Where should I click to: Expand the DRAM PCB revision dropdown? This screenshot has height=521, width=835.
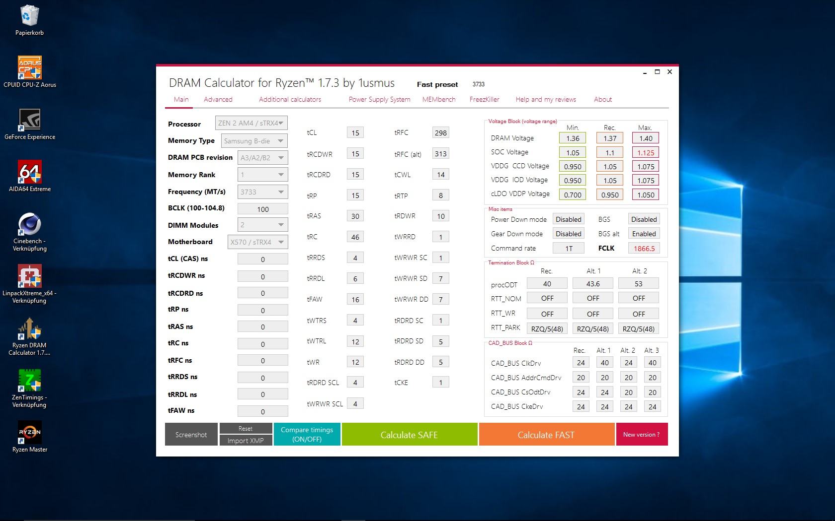click(x=263, y=158)
